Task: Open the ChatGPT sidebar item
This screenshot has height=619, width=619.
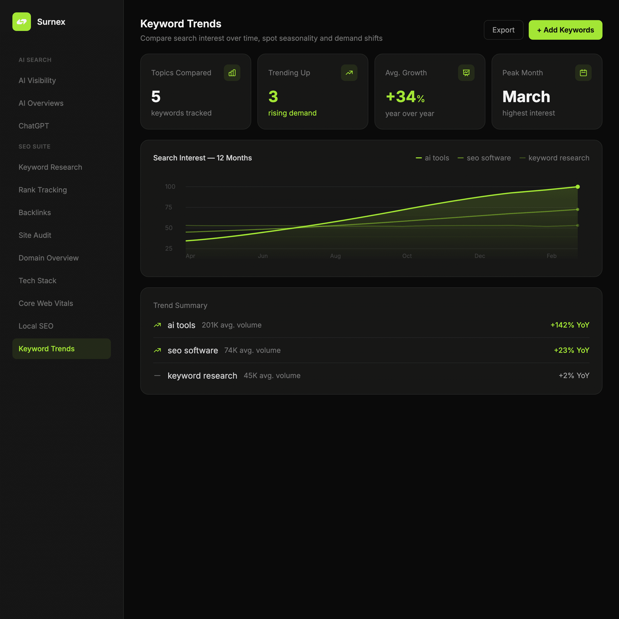Action: pos(34,126)
